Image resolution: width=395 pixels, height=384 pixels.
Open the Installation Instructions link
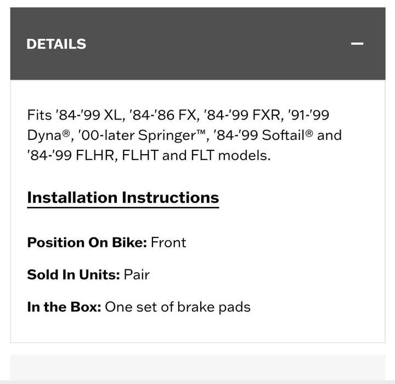coord(123,197)
